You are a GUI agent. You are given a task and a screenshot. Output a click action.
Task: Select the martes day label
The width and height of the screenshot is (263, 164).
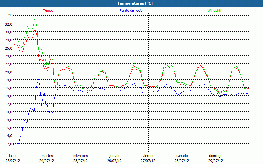pos(47,155)
